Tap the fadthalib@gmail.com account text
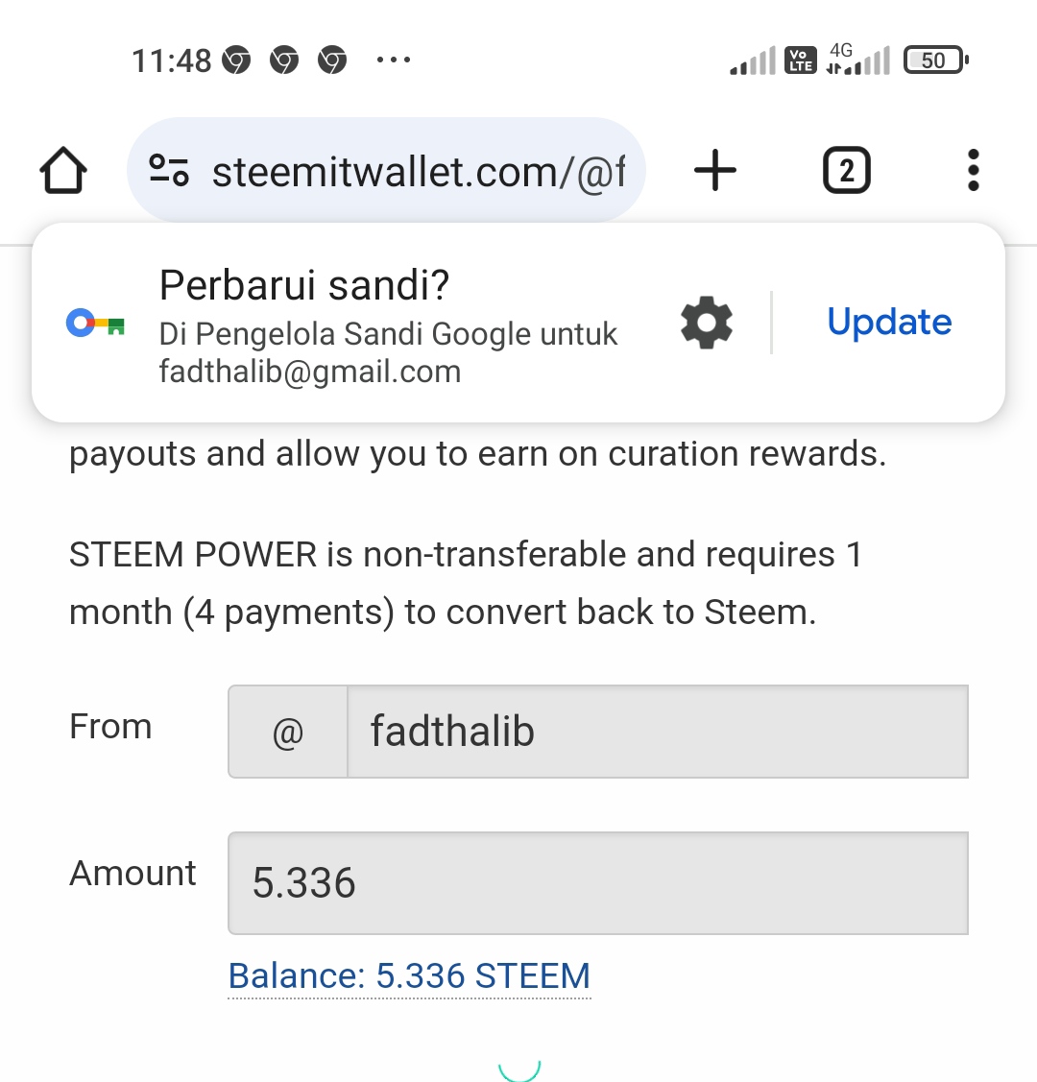Screen dimensions: 1037x1082 (x=310, y=372)
